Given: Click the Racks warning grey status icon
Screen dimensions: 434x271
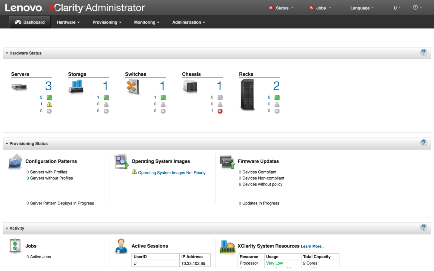Looking at the screenshot, I should click(277, 104).
